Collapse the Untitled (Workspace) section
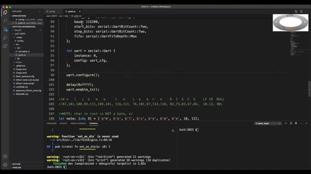This screenshot has height=174, width=311. pyautogui.click(x=24, y=27)
